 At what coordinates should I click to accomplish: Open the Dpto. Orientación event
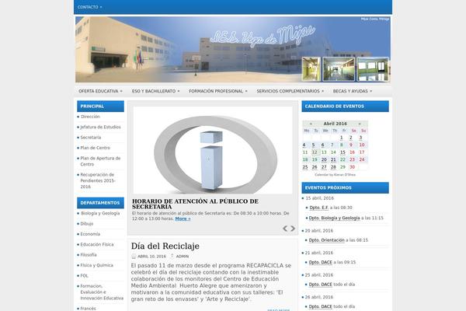pyautogui.click(x=327, y=240)
